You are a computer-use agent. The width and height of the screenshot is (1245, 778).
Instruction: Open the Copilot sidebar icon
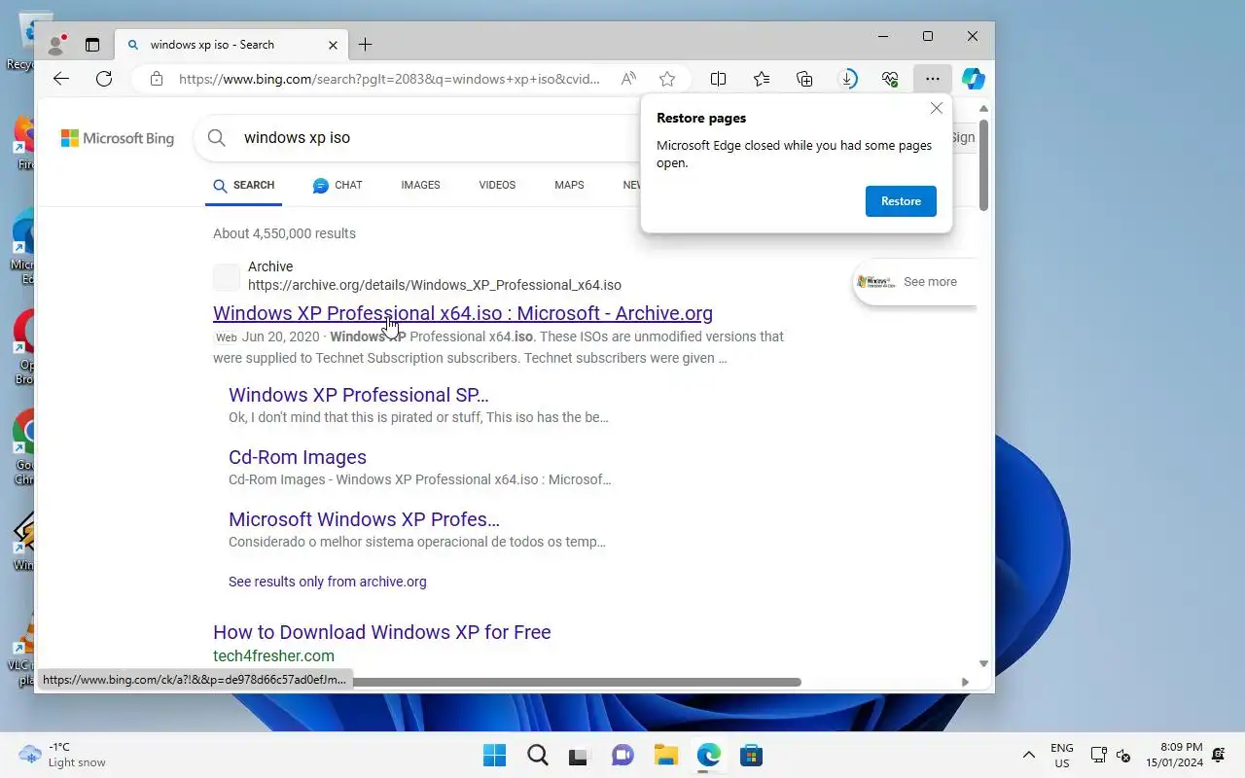tap(974, 79)
